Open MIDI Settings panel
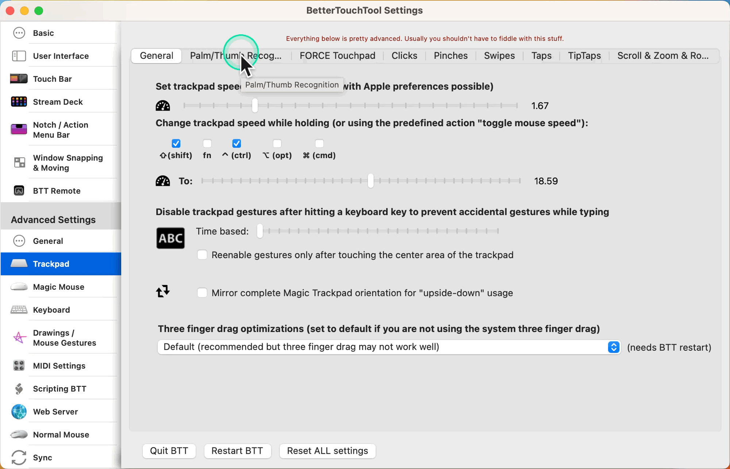The height and width of the screenshot is (469, 730). pyautogui.click(x=59, y=366)
